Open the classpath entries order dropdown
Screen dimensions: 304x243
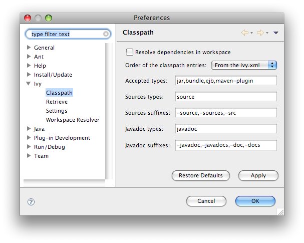(244, 65)
